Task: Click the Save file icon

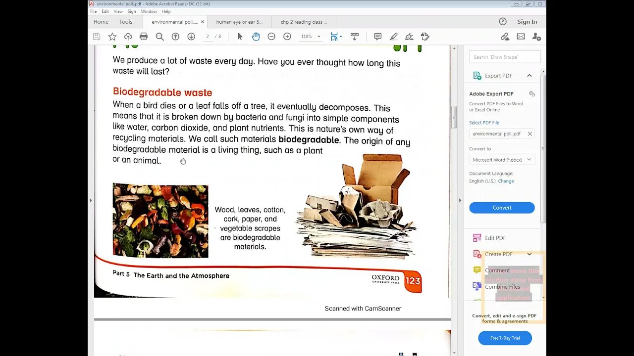Action: [97, 37]
